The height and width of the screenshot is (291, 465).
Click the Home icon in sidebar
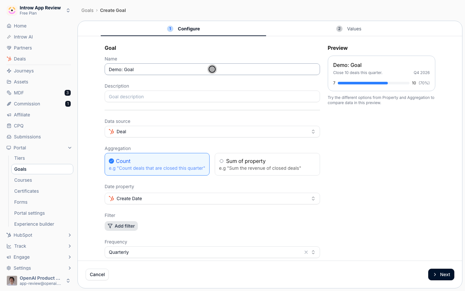tap(9, 26)
